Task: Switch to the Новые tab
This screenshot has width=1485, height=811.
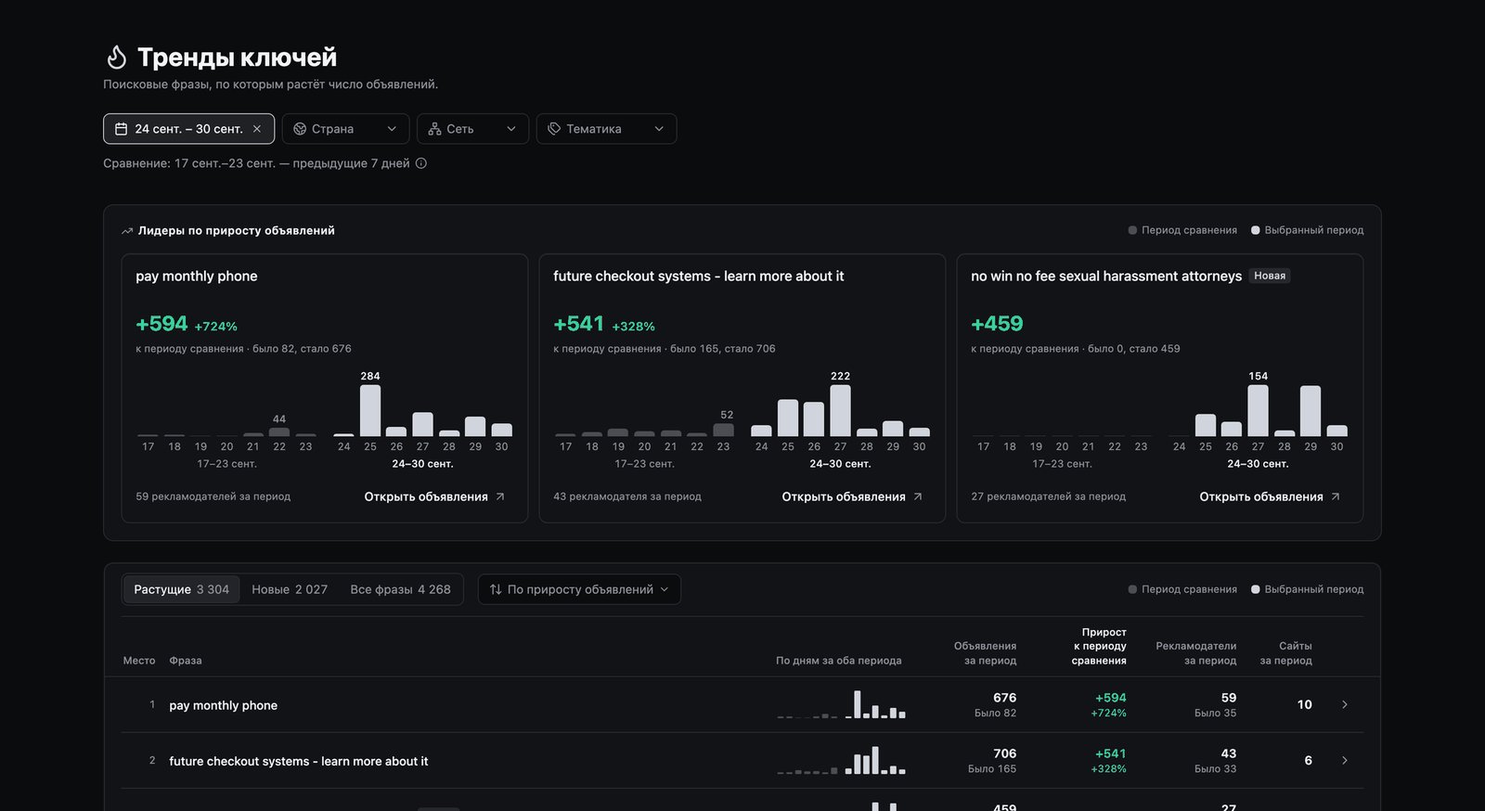Action: tap(290, 589)
